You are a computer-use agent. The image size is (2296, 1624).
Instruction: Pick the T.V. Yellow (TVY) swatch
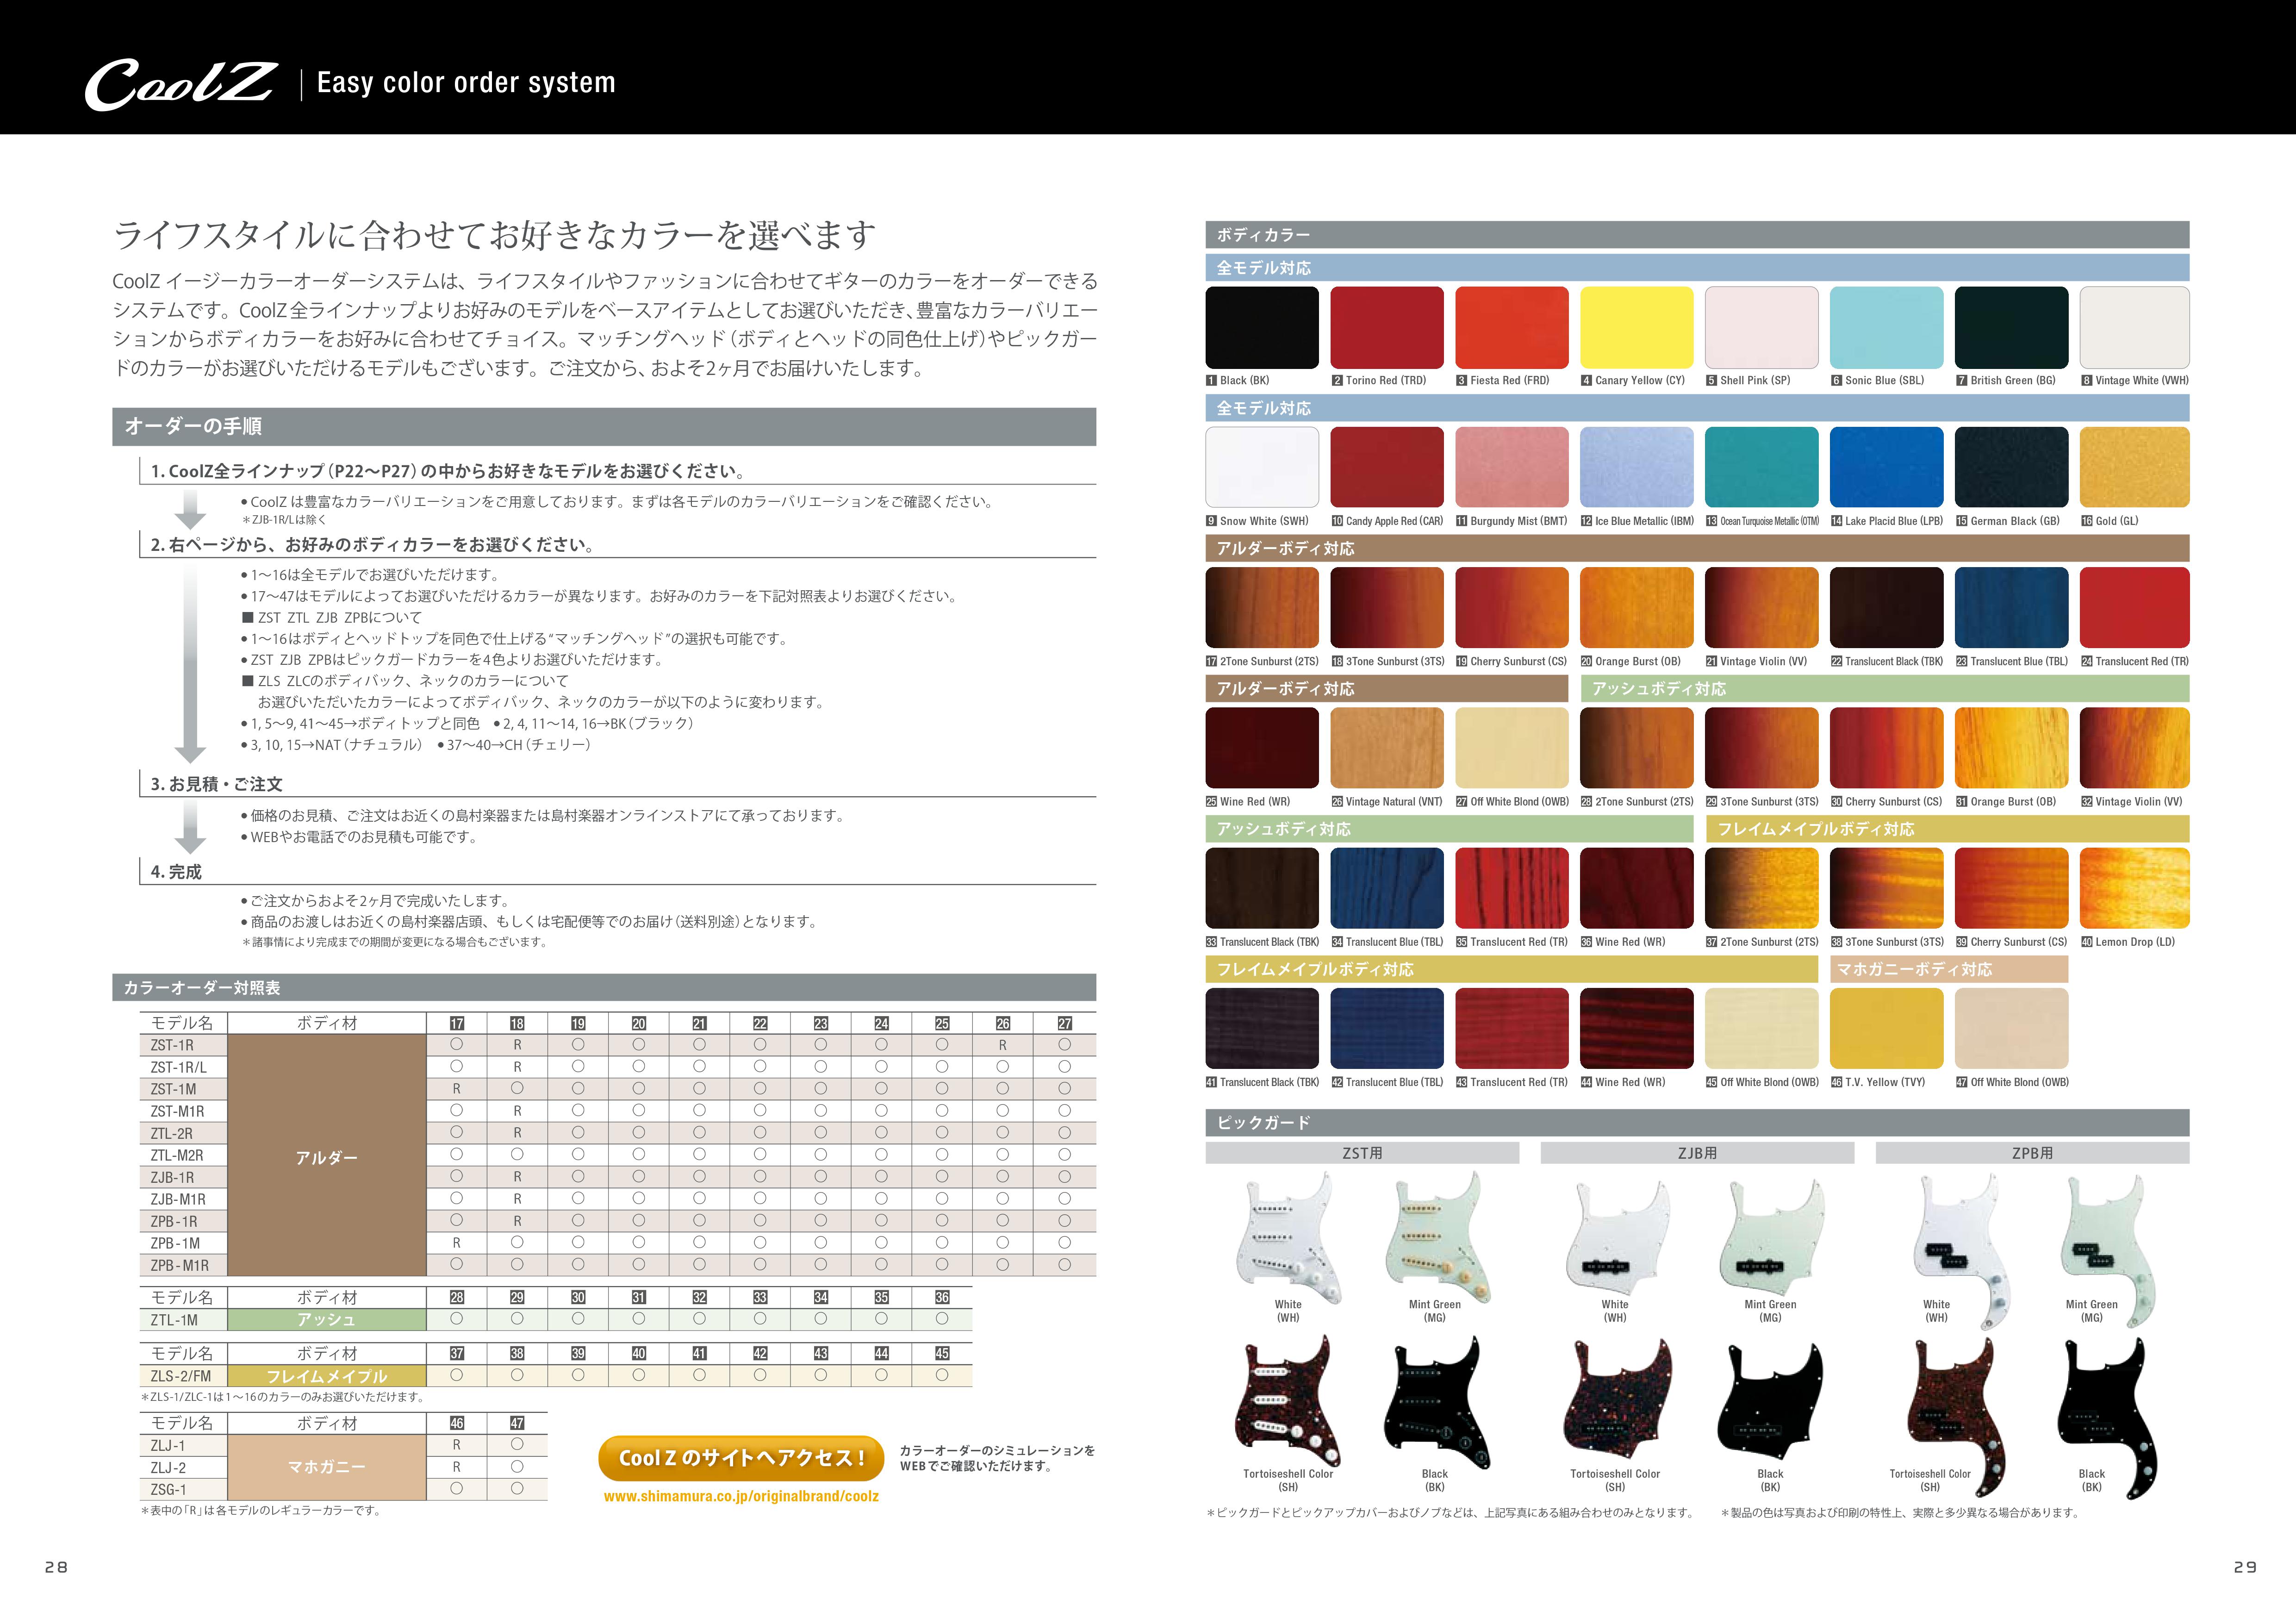click(1887, 1028)
